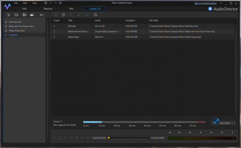Image resolution: width=241 pixels, height=148 pixels.
Task: Click the AudioDirector waveform logo
Action: (7, 6)
